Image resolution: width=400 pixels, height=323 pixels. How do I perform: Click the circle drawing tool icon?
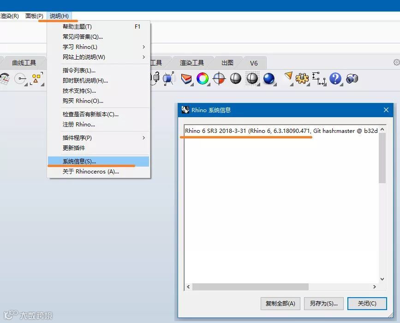(20, 78)
